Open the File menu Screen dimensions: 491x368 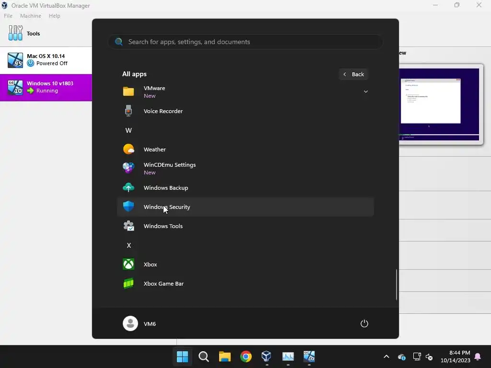[8, 16]
